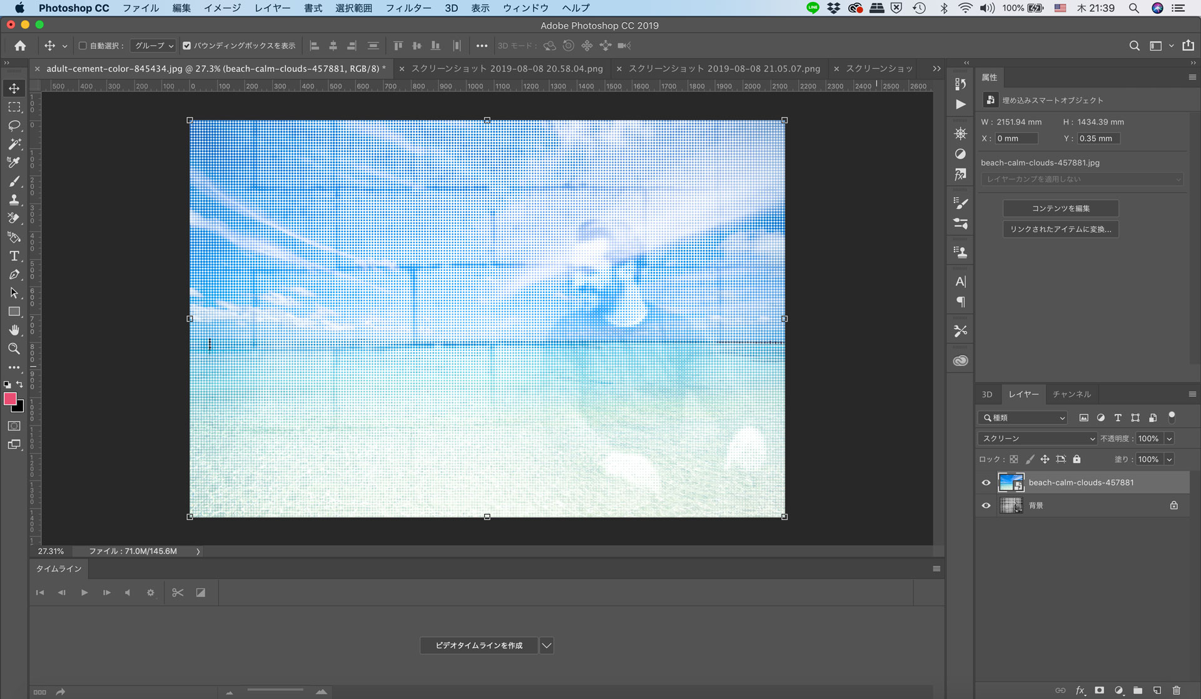Select the Type tool

point(14,256)
